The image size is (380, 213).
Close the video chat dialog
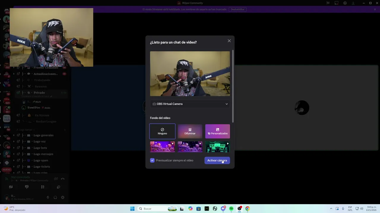[x=229, y=41]
